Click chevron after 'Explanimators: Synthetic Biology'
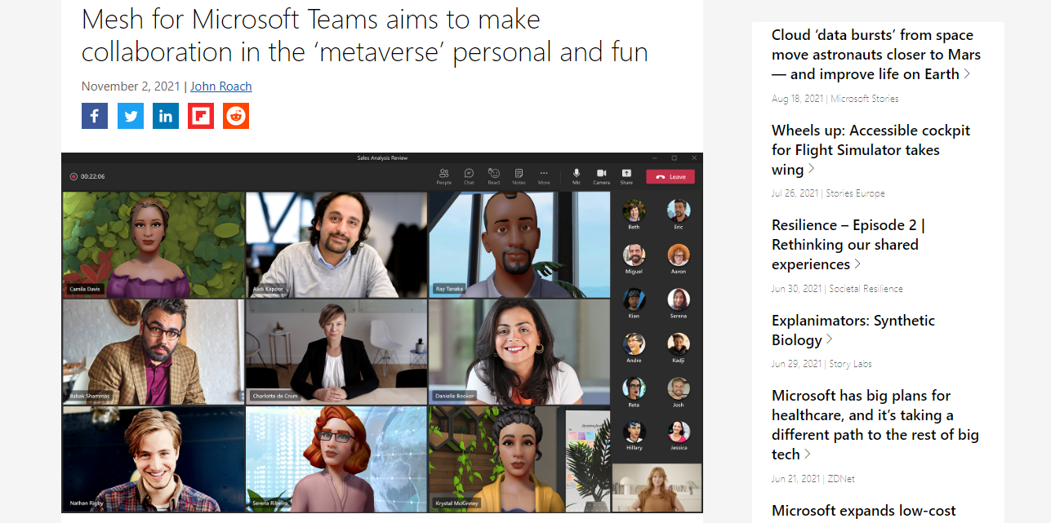 click(830, 339)
